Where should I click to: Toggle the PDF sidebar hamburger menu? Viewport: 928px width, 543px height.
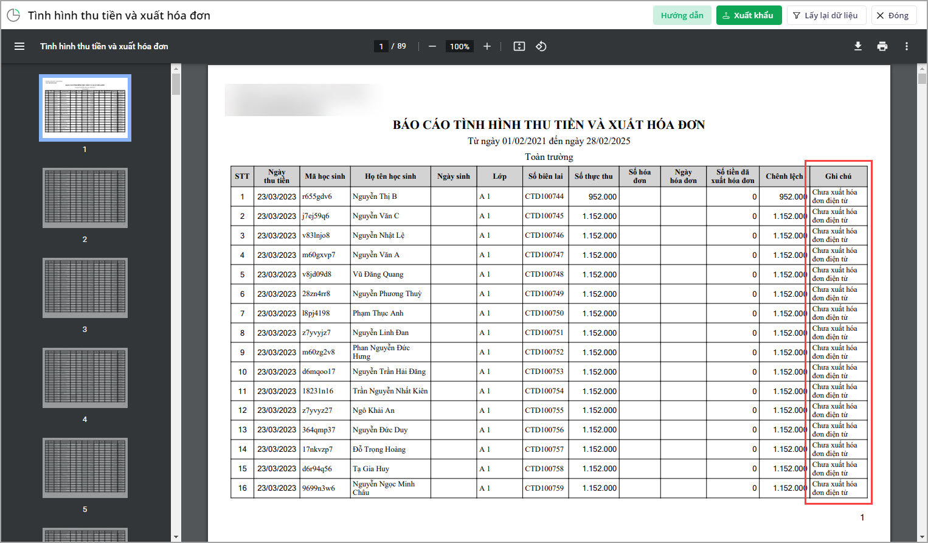(x=19, y=46)
